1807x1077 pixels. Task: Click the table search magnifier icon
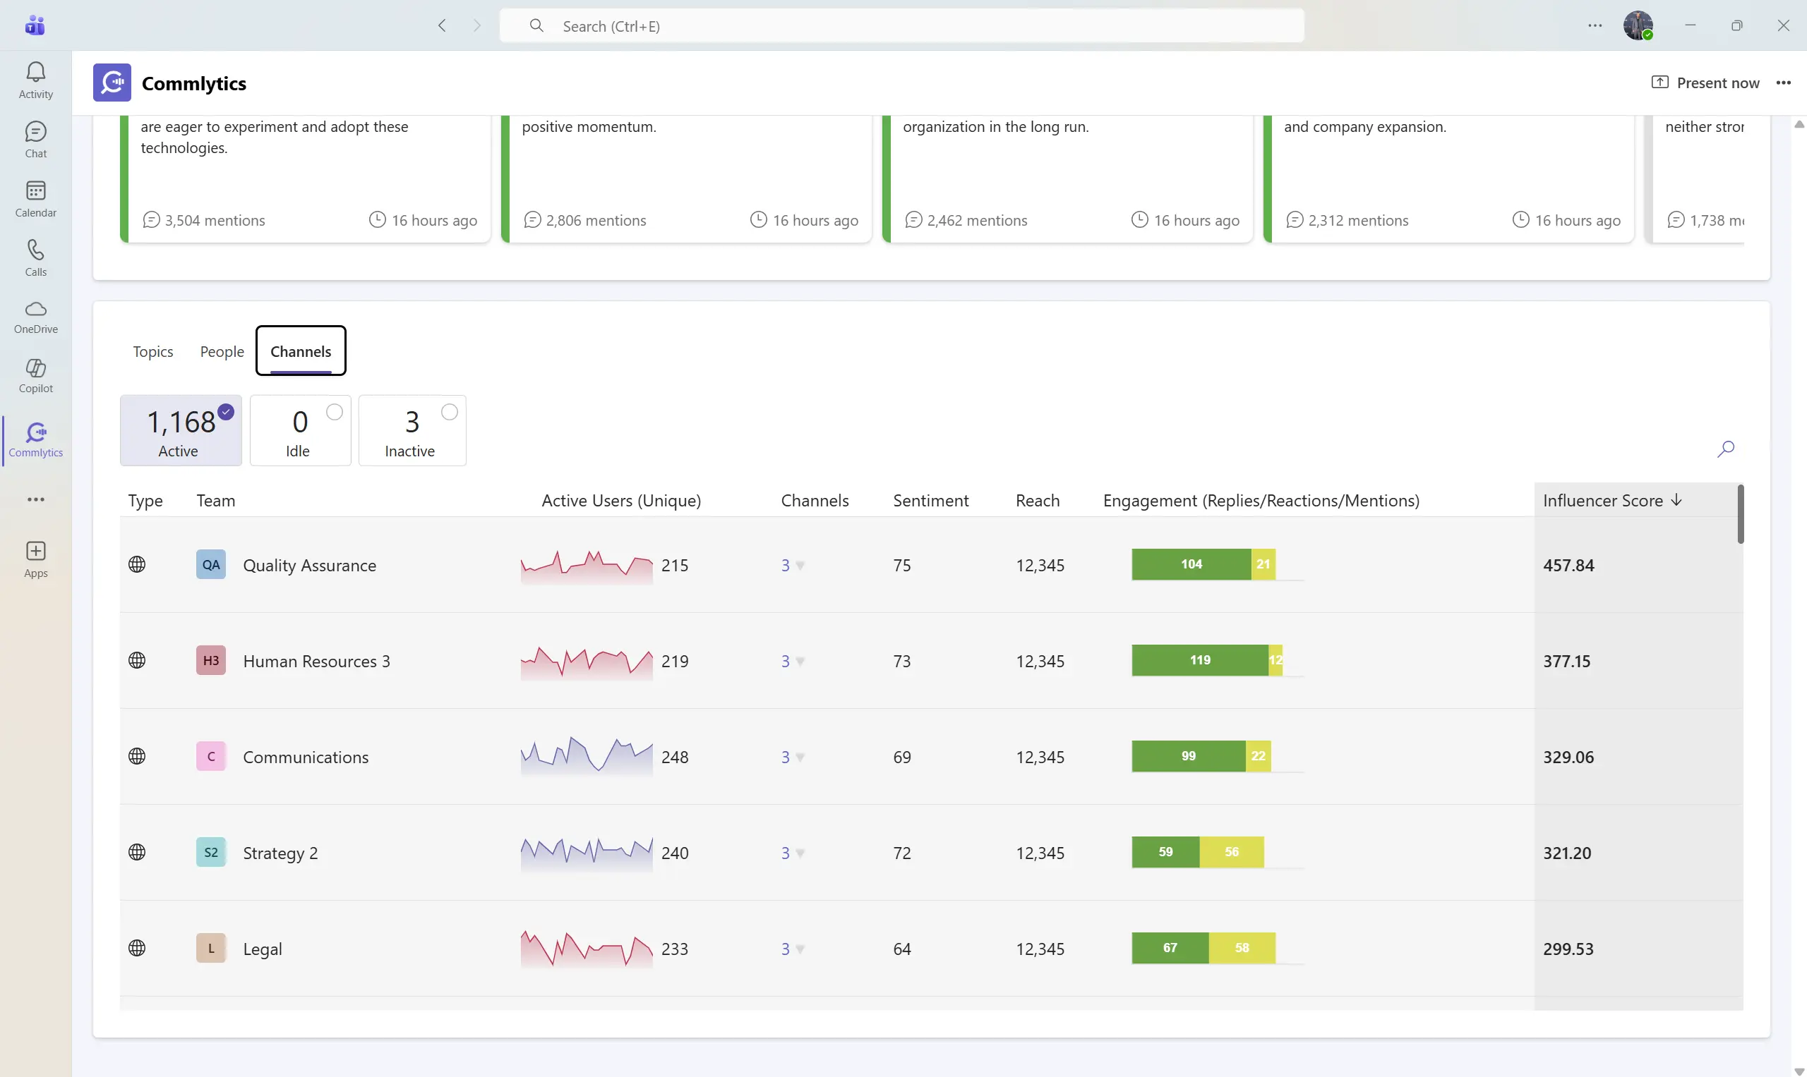pyautogui.click(x=1726, y=449)
